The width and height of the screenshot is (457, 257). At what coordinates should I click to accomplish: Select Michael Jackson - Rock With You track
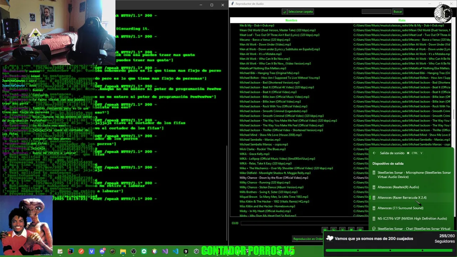pyautogui.click(x=273, y=106)
